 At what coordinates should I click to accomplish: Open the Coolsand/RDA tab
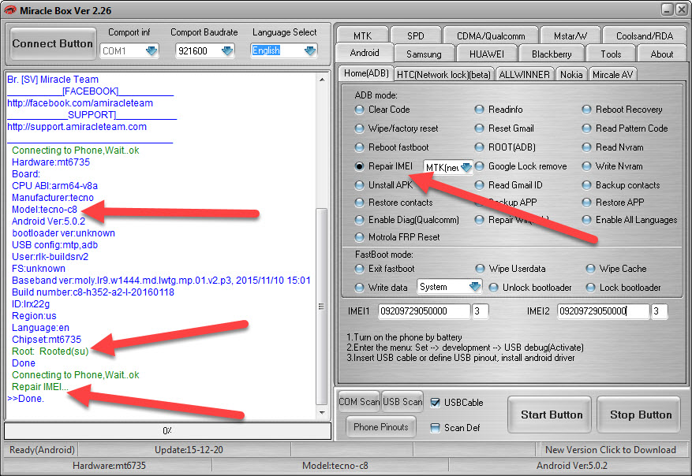point(645,35)
